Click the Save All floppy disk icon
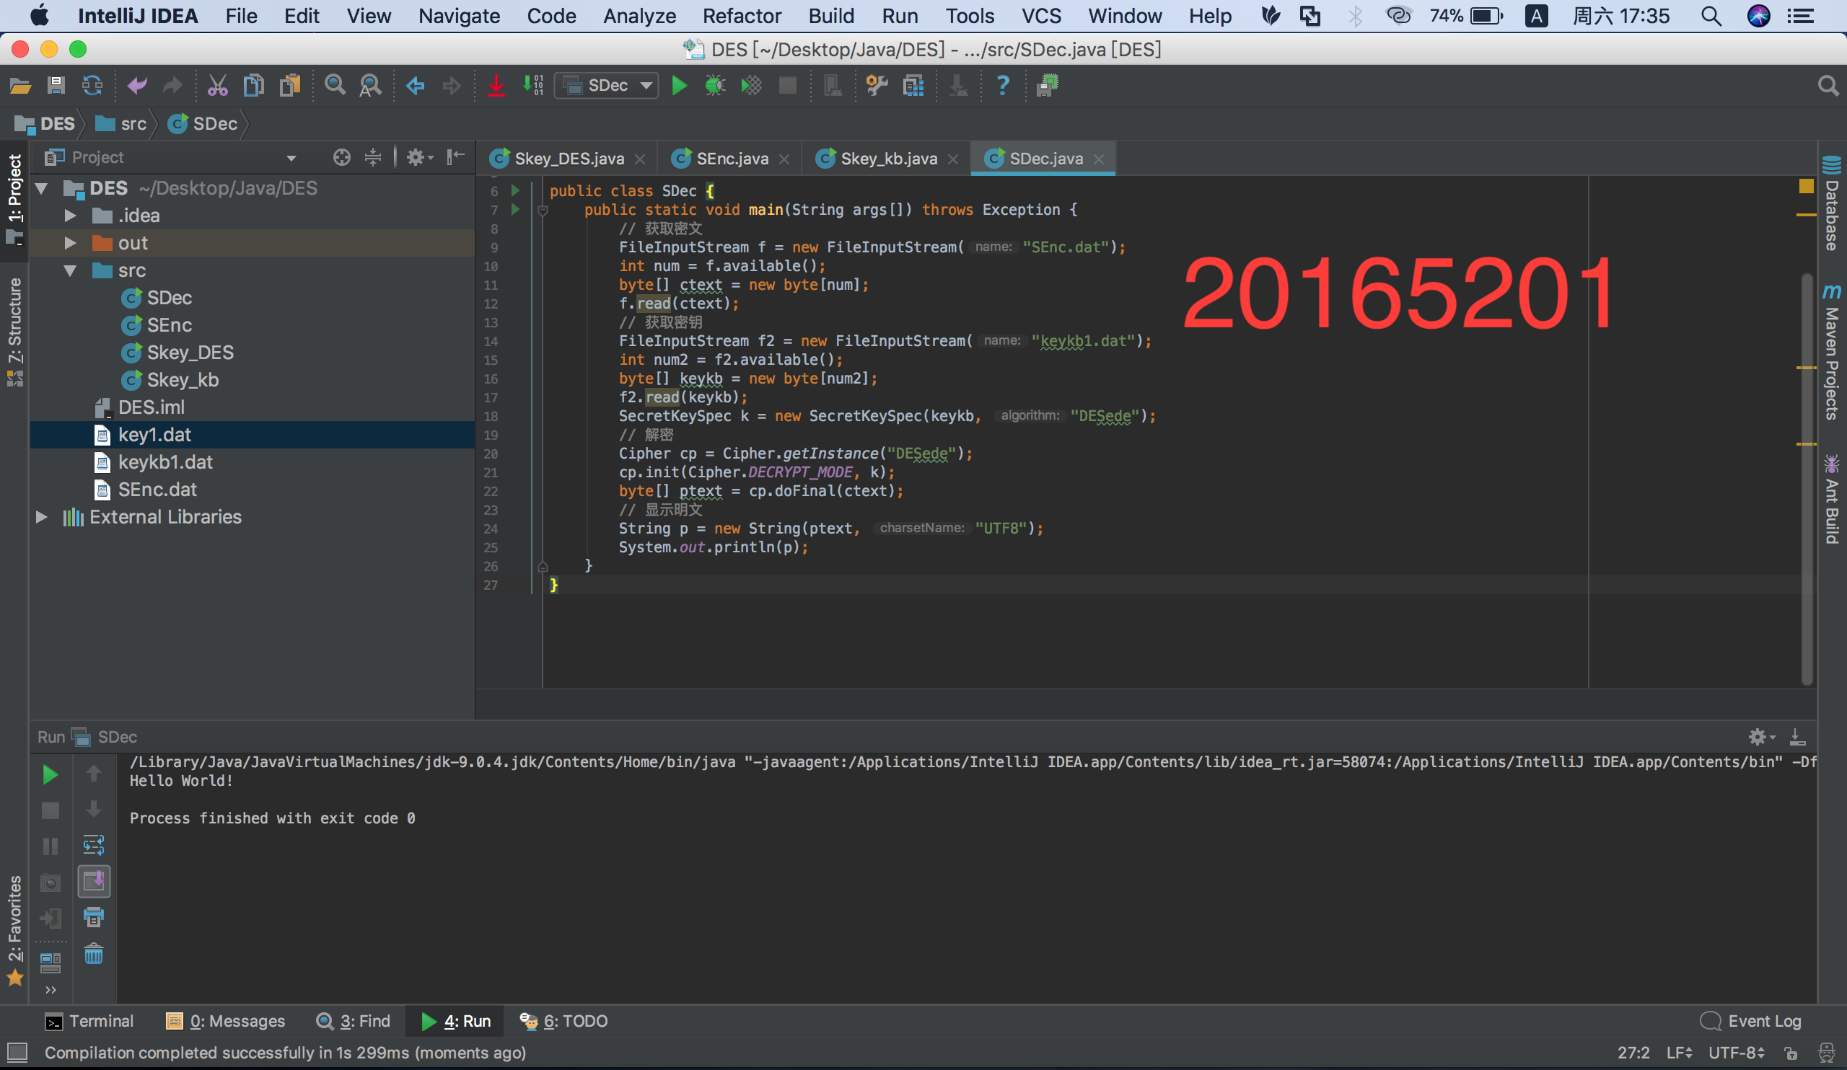Viewport: 1847px width, 1070px height. (56, 86)
